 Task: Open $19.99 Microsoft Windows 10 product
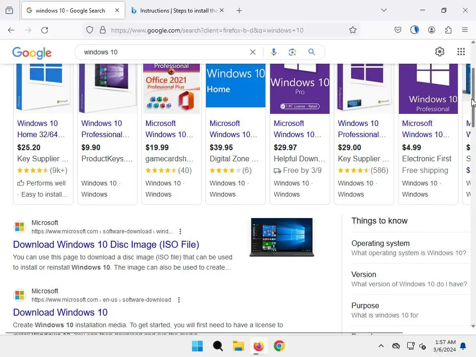[x=169, y=129]
